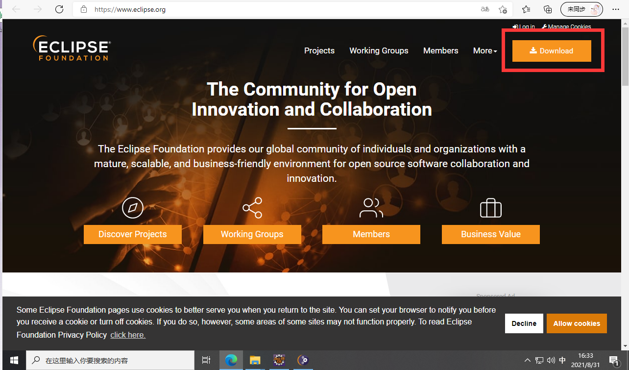The height and width of the screenshot is (370, 629).
Task: Show hidden system tray icons
Action: 528,361
